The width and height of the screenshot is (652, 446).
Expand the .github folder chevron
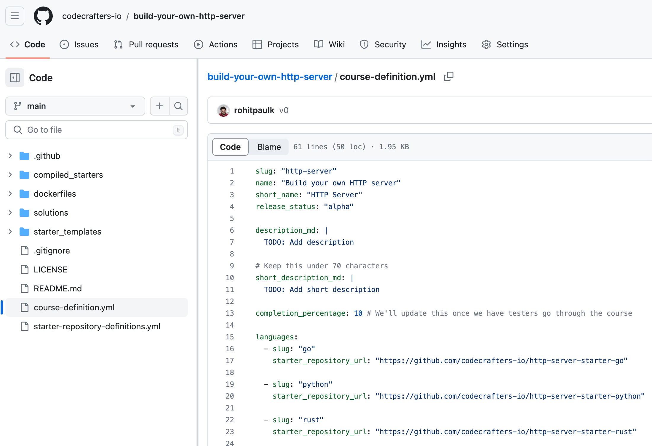click(x=10, y=156)
